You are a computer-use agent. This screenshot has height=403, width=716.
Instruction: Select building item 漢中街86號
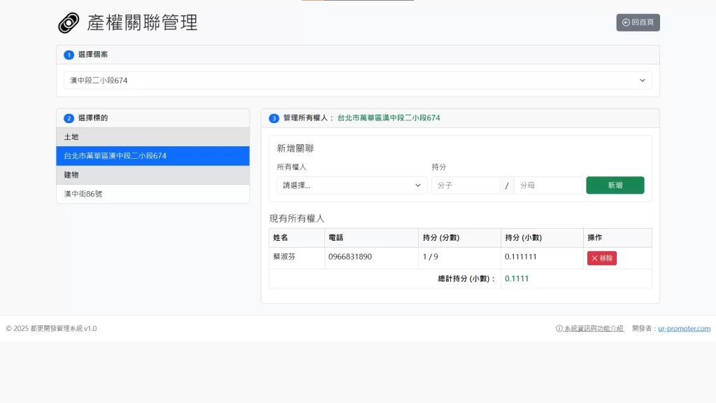pos(152,194)
